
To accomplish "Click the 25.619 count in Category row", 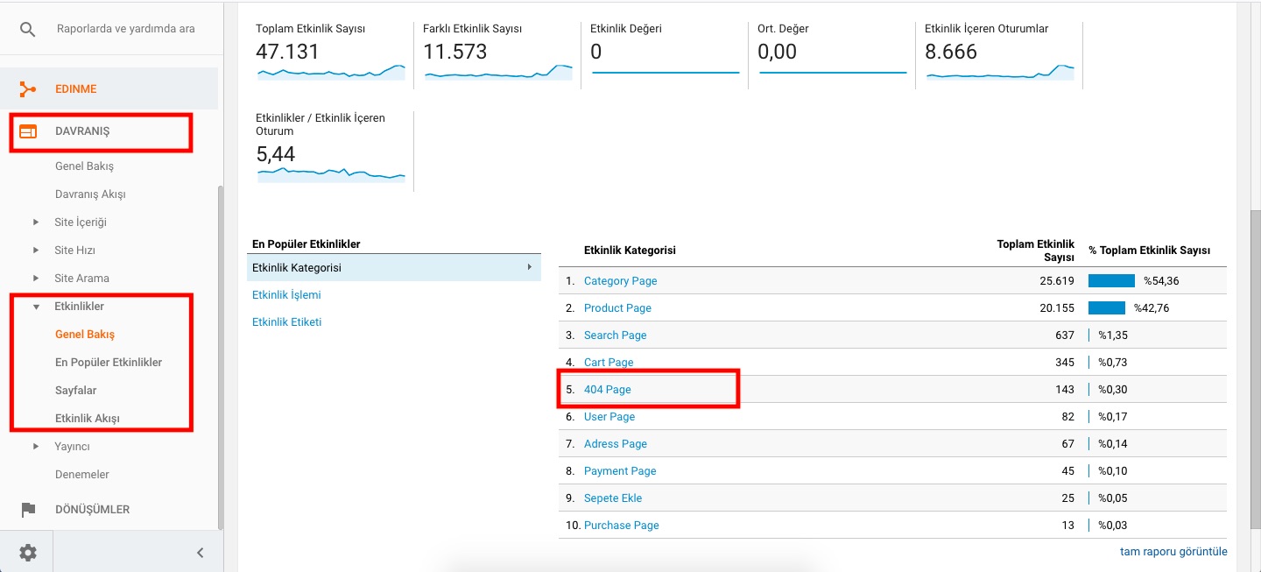I will point(1056,281).
